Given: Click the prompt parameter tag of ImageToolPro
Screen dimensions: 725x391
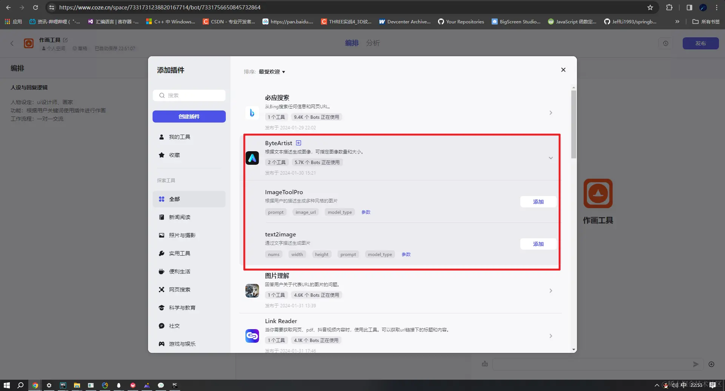Looking at the screenshot, I should 276,212.
